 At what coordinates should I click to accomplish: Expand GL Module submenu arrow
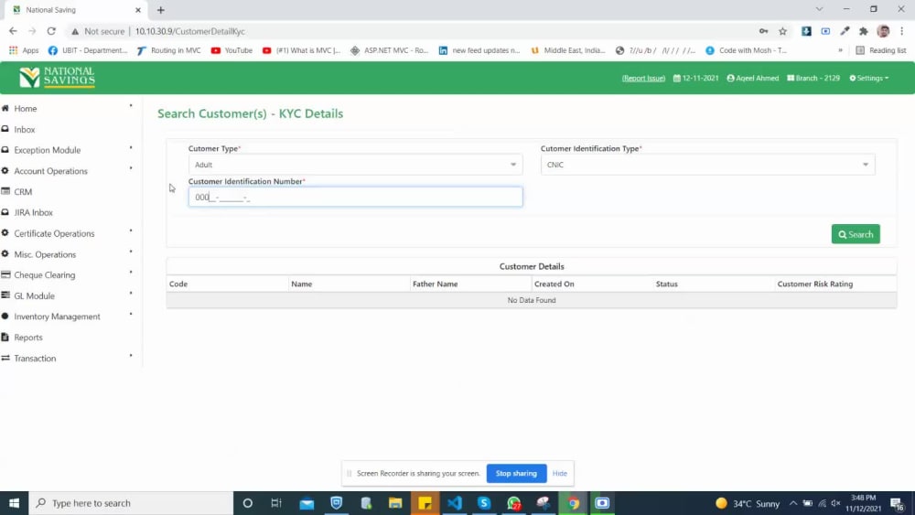(x=131, y=293)
